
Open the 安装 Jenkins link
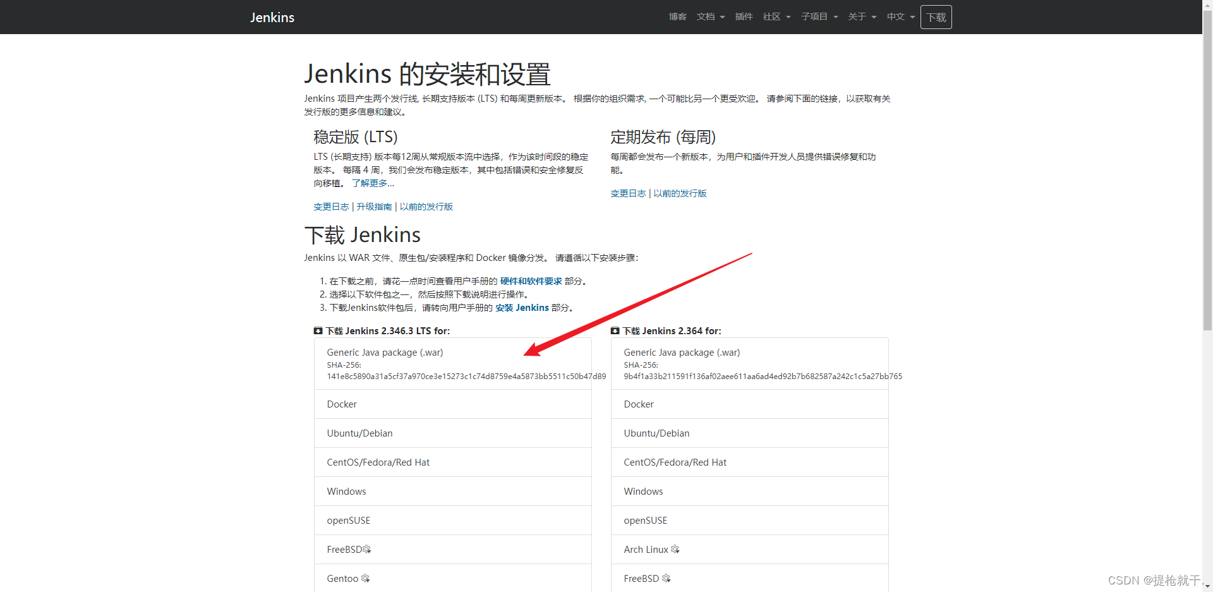pyautogui.click(x=522, y=308)
